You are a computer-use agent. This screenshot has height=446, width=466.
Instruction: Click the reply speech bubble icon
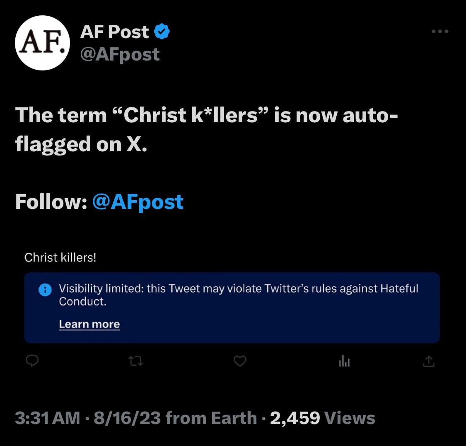pos(32,362)
